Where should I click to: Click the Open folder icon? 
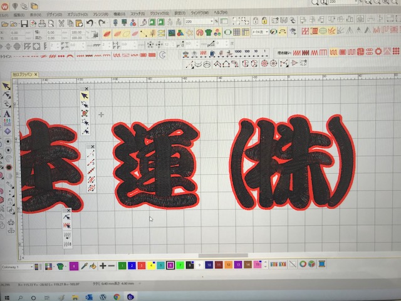click(x=4, y=24)
